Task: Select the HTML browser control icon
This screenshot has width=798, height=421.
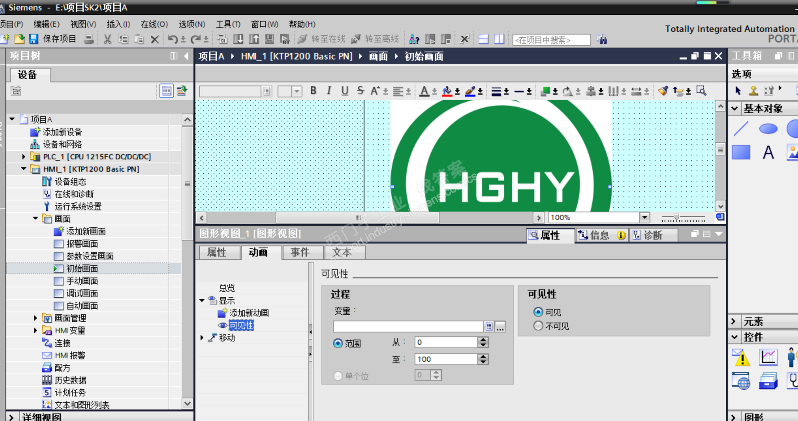Action: coord(741,381)
